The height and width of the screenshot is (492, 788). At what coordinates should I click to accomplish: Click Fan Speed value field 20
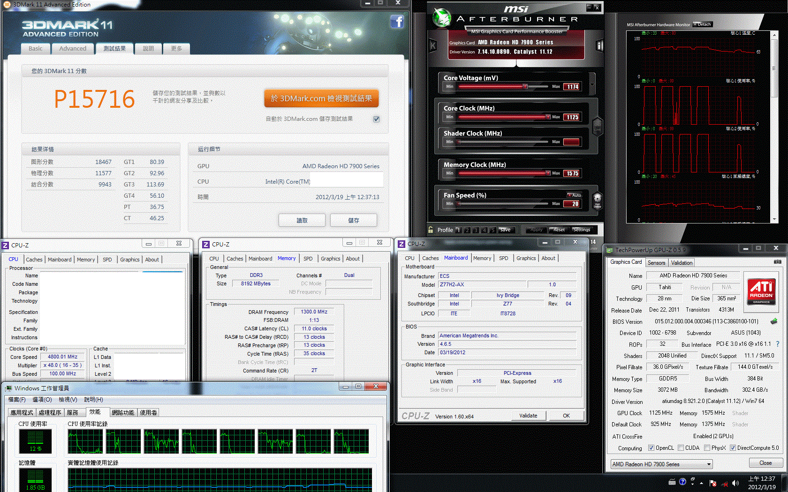[572, 204]
